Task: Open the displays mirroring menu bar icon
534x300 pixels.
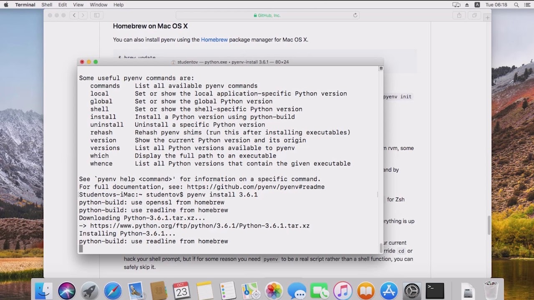Action: point(456,5)
